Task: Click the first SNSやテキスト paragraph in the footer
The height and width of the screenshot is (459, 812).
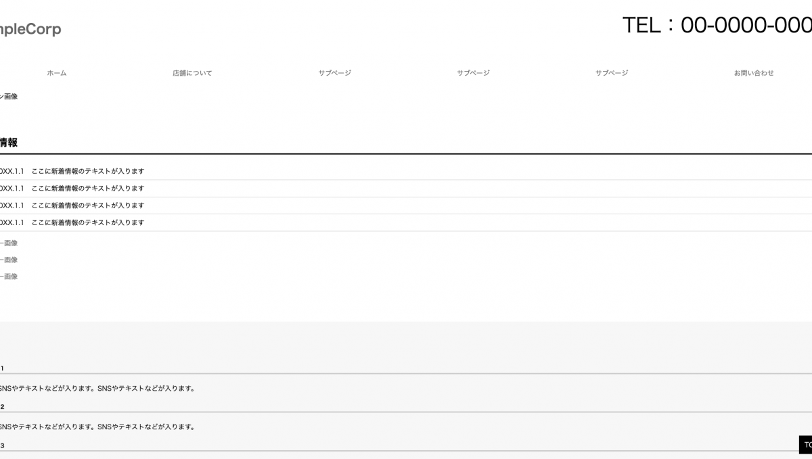Action: tap(97, 389)
